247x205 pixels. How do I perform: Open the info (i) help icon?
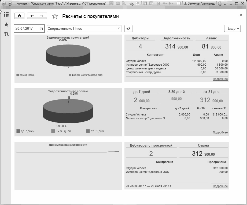click(x=220, y=3)
